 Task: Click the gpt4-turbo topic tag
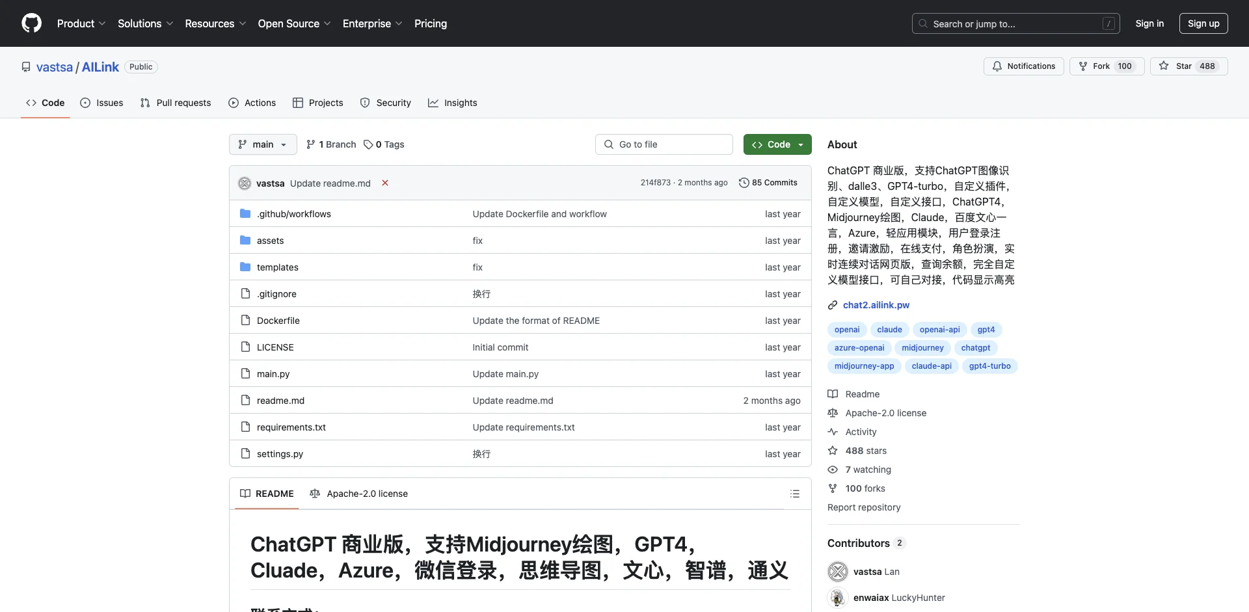(x=989, y=366)
